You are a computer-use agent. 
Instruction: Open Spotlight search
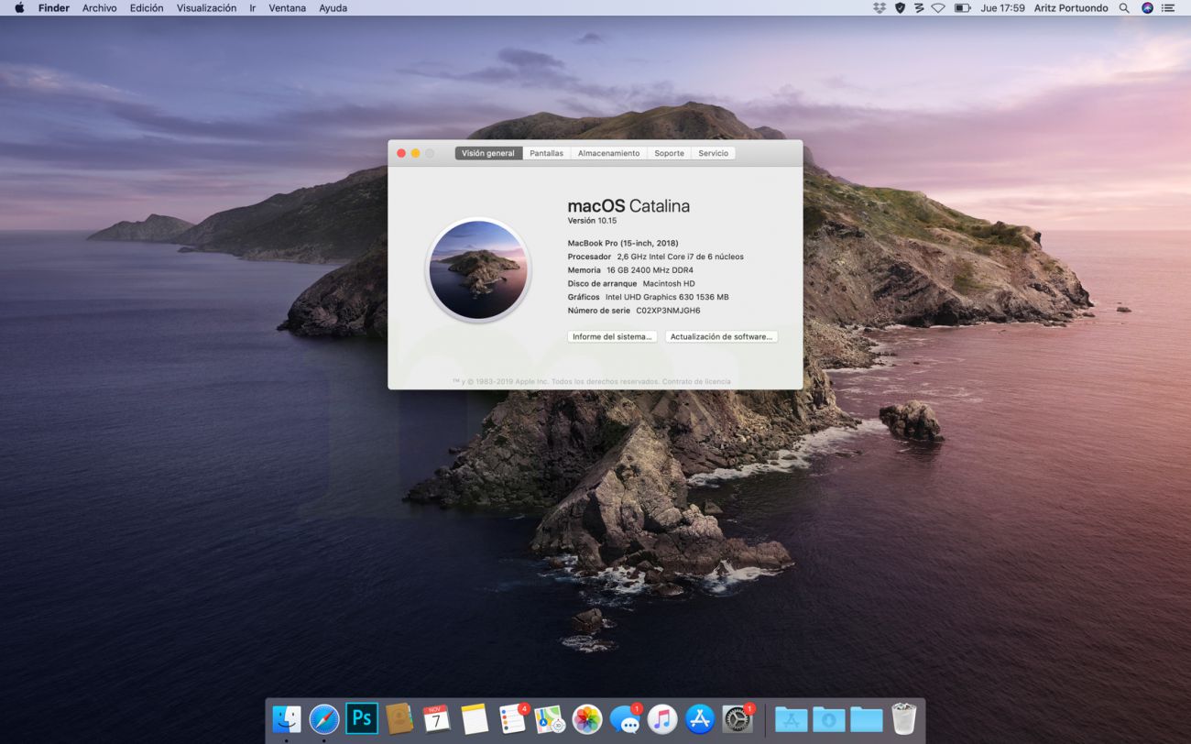pyautogui.click(x=1124, y=8)
